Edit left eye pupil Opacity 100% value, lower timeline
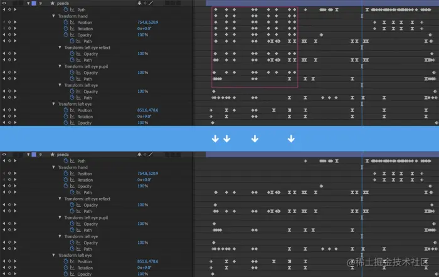439x277 pixels. 142,224
